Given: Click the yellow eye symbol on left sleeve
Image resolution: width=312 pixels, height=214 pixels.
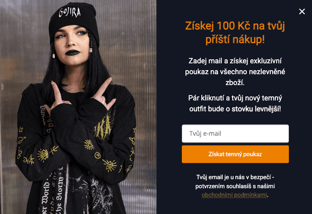Looking at the screenshot, I should [x=43, y=155].
